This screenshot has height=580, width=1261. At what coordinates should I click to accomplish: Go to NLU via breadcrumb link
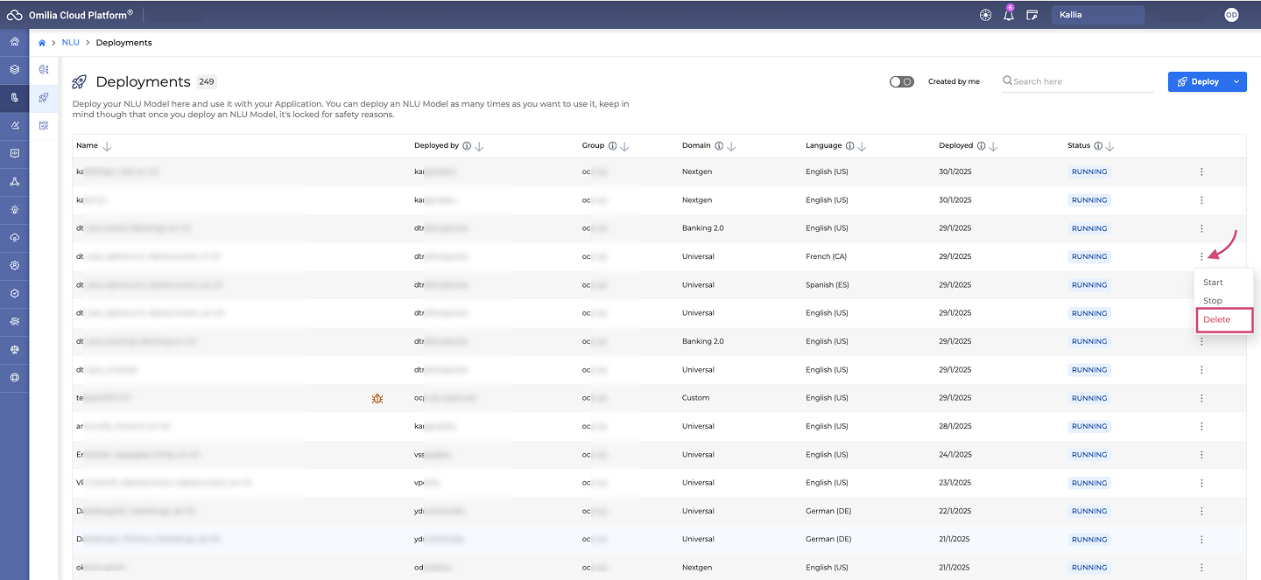pyautogui.click(x=70, y=43)
